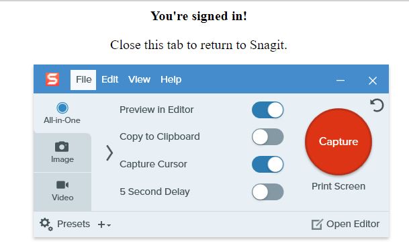Open the Help menu

click(x=171, y=79)
